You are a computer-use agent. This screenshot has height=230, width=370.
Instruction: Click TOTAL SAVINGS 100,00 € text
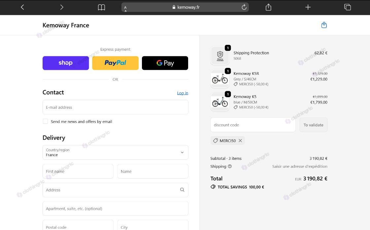[x=241, y=187]
